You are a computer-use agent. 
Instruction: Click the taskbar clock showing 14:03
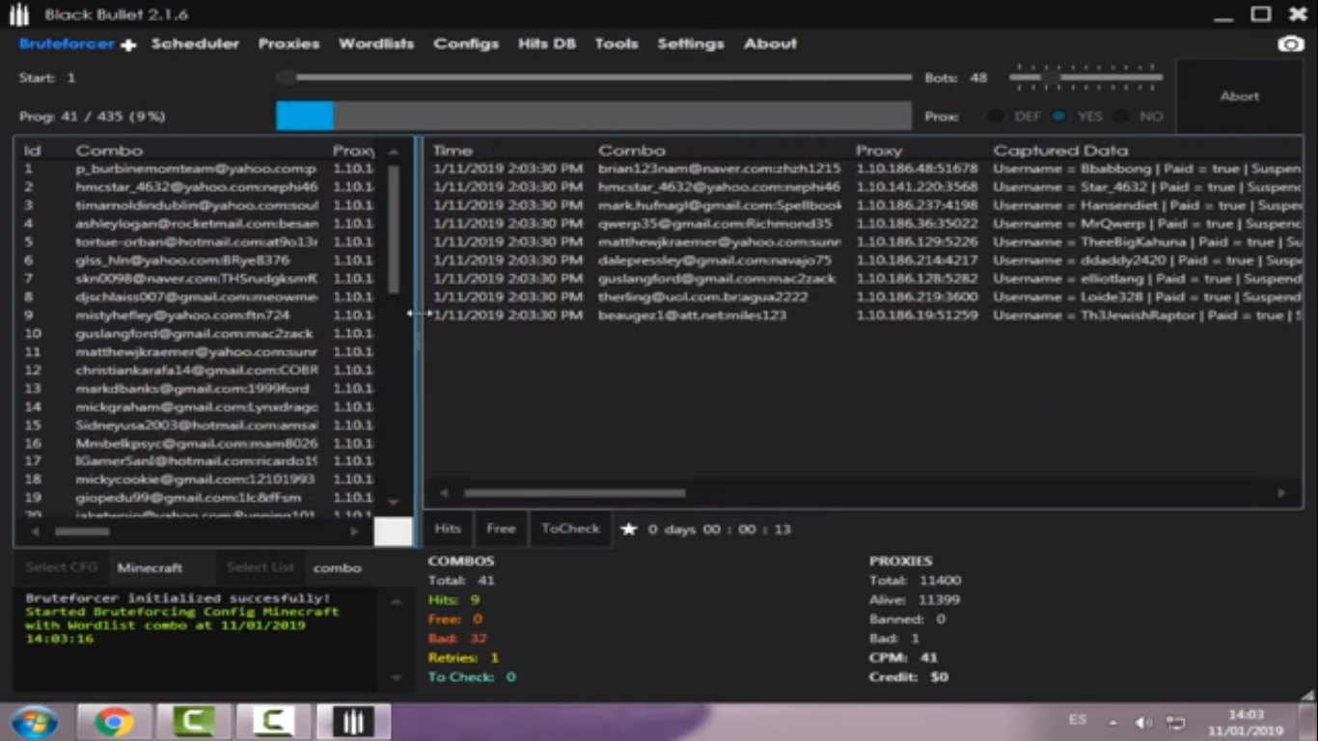[x=1246, y=722]
